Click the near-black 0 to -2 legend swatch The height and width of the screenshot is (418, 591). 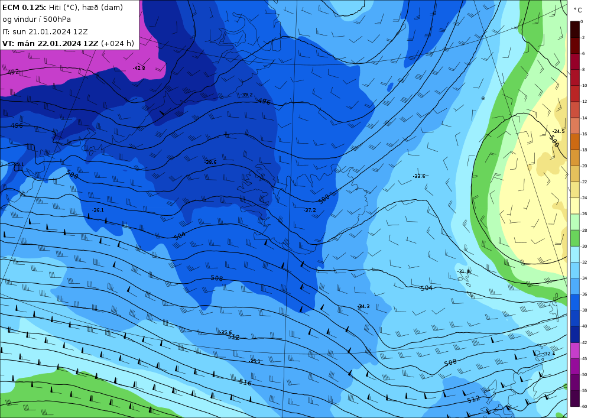click(575, 30)
